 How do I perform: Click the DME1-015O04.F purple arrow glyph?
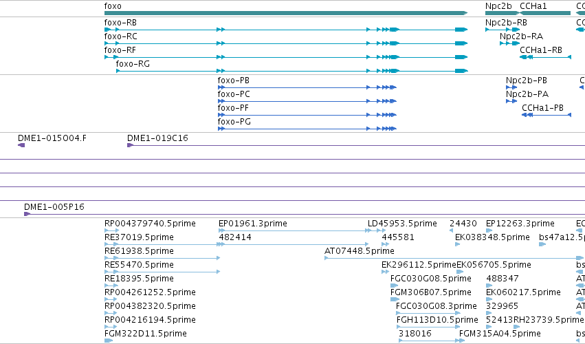point(21,145)
